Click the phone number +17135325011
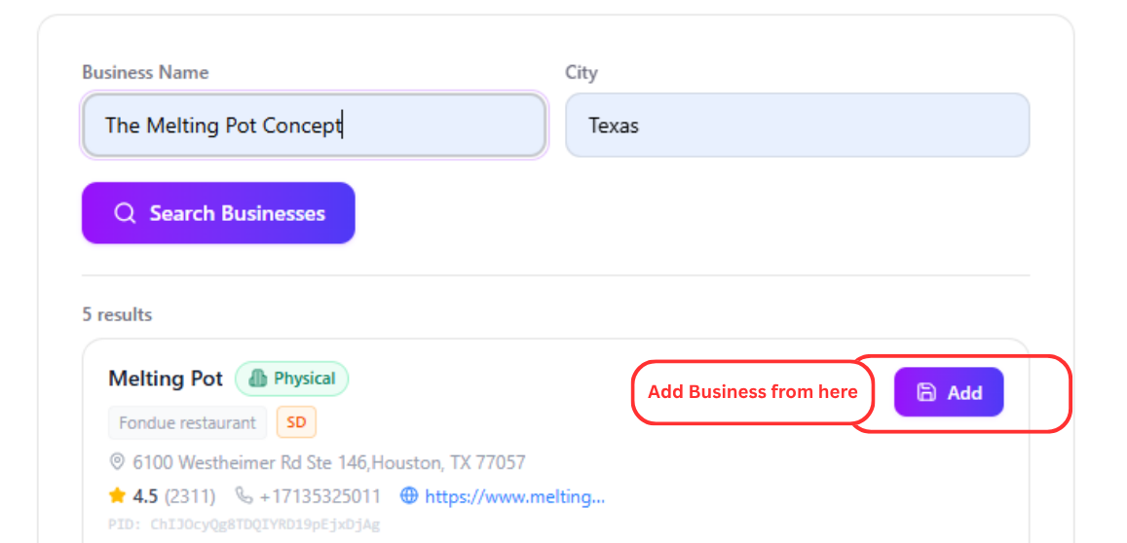This screenshot has height=543, width=1127. [x=320, y=496]
